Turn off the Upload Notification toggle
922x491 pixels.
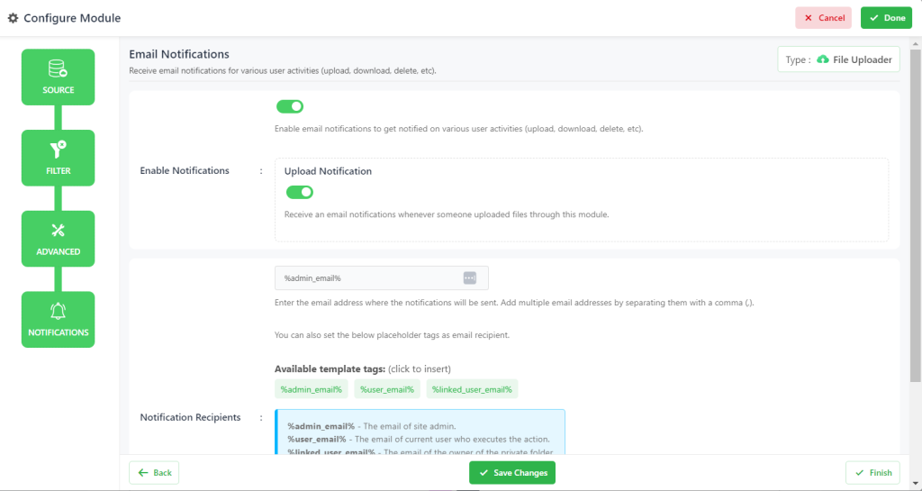pyautogui.click(x=299, y=192)
